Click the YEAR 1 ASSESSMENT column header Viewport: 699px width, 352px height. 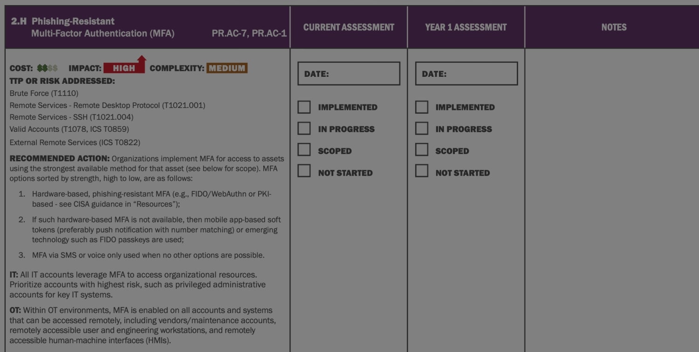[466, 27]
